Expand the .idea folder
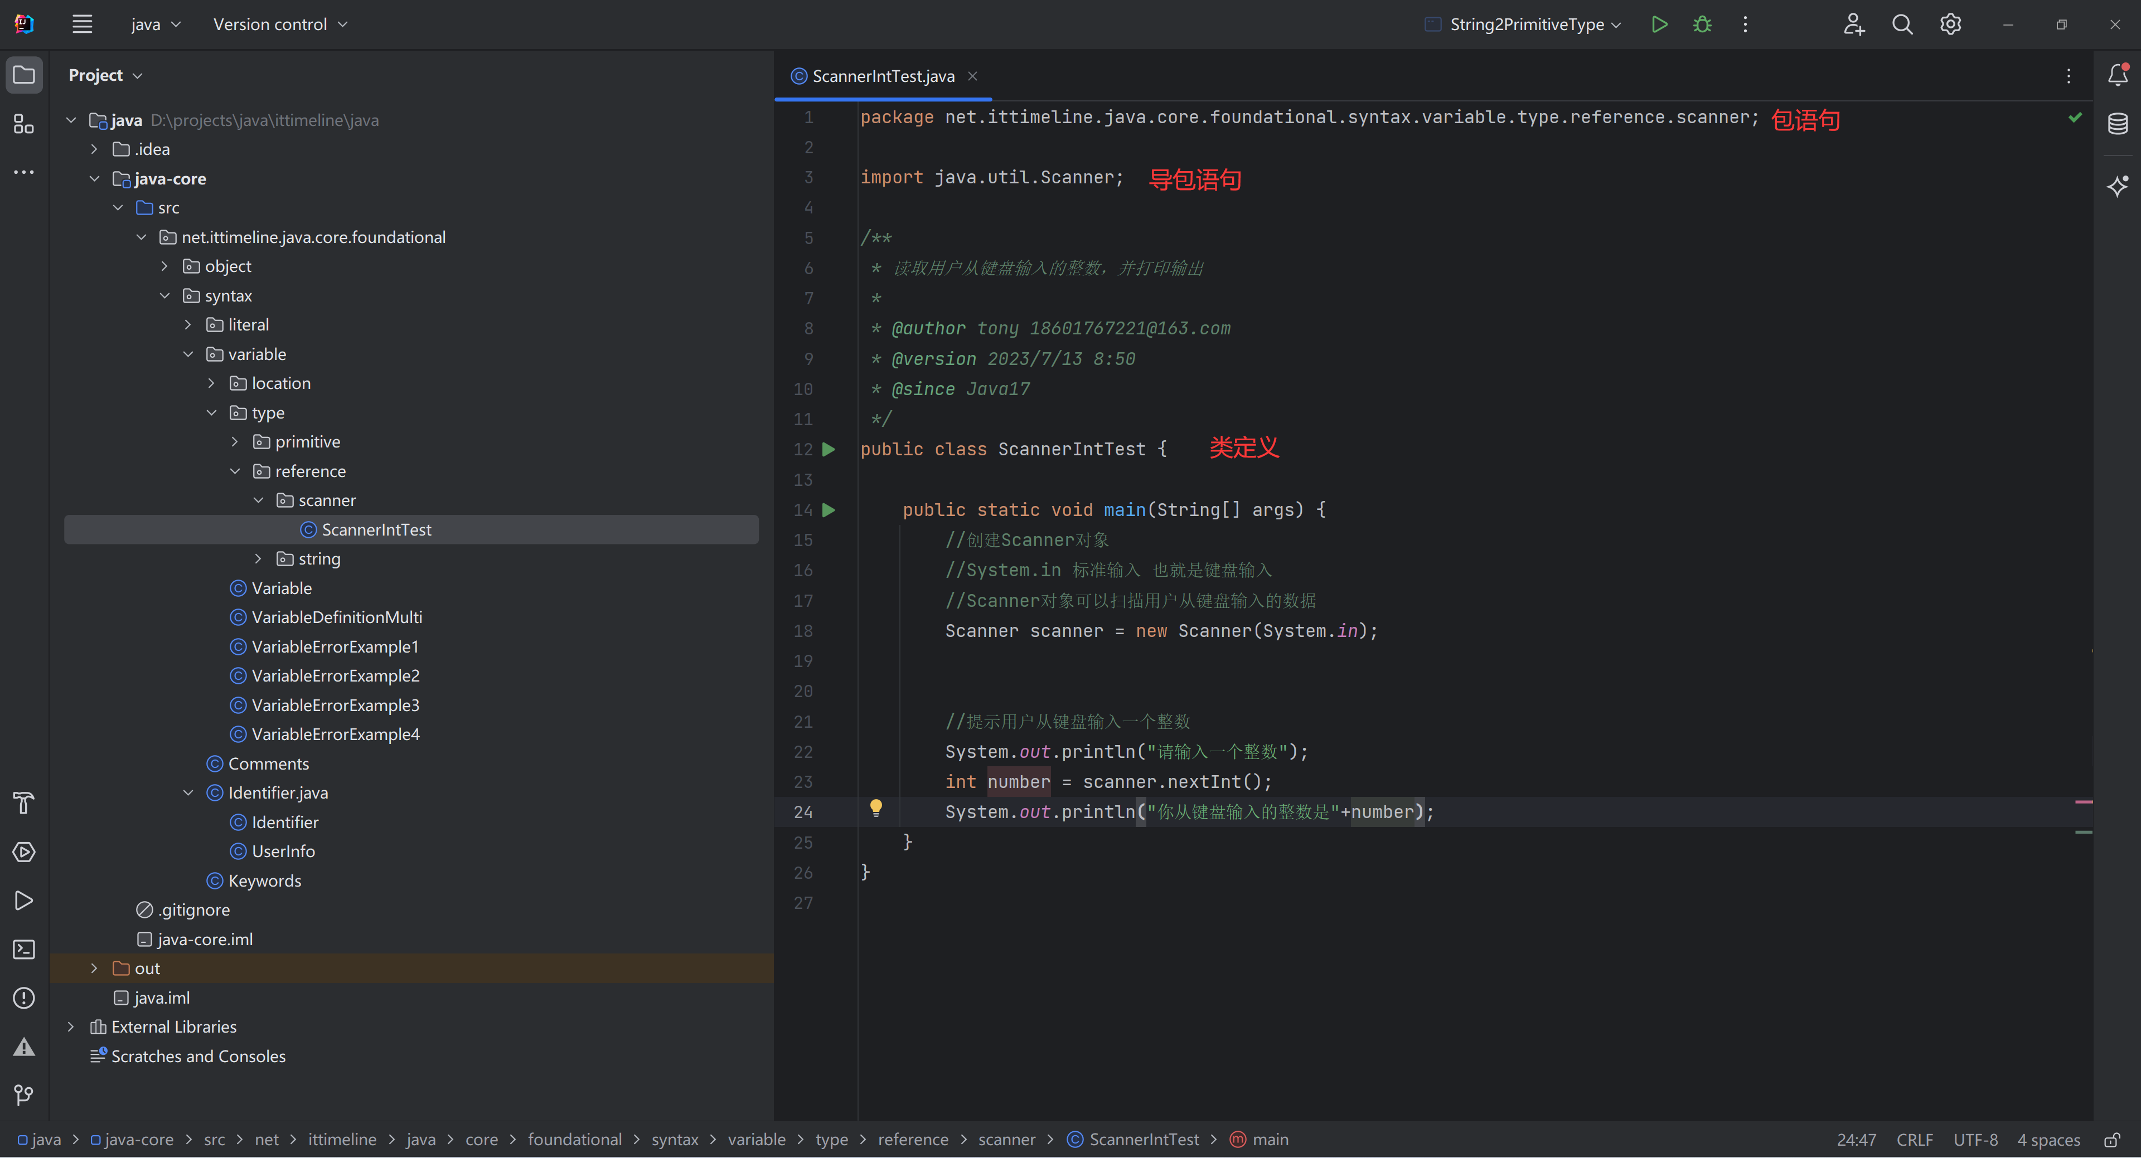The height and width of the screenshot is (1158, 2141). coord(94,149)
